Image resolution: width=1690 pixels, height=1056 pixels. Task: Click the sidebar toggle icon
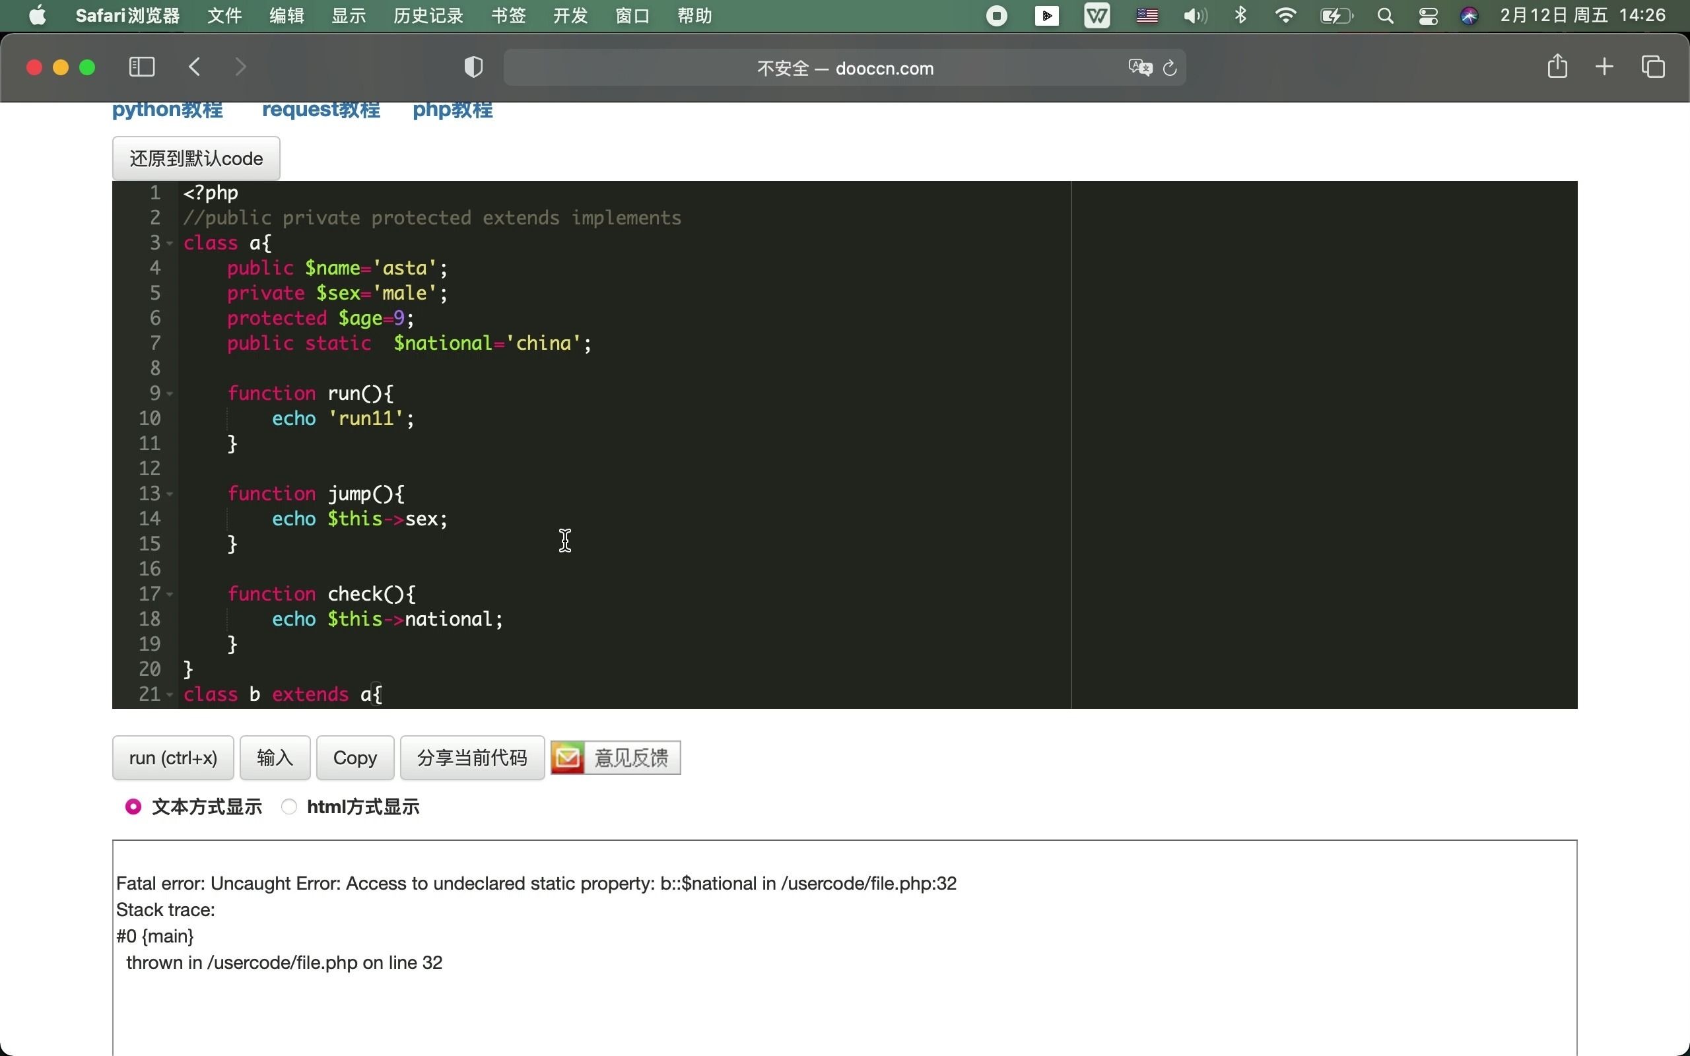click(x=141, y=67)
